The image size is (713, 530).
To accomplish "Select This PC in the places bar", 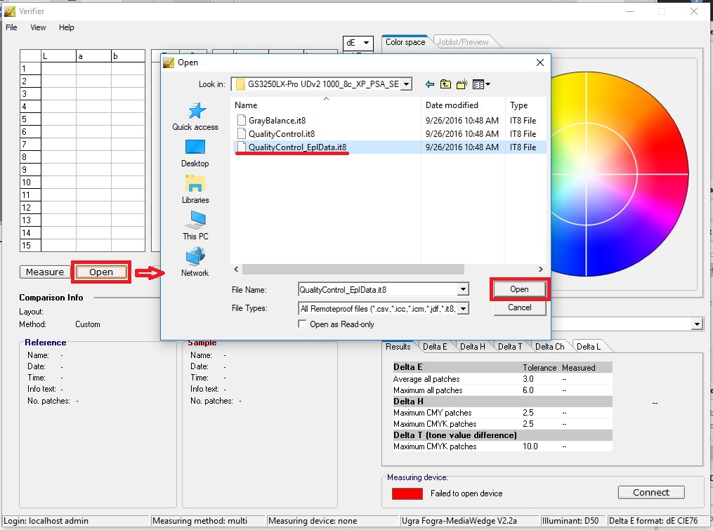I will pos(195,226).
